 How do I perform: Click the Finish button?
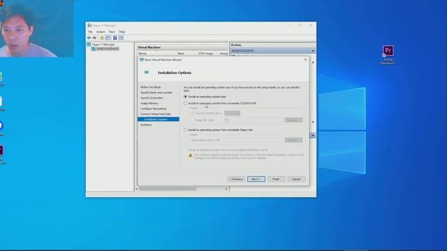coord(276,179)
